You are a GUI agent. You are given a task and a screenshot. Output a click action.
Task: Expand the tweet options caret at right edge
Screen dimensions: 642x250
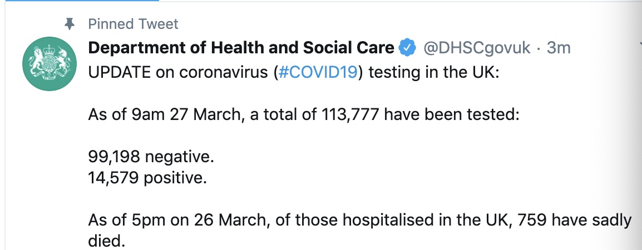click(x=640, y=44)
